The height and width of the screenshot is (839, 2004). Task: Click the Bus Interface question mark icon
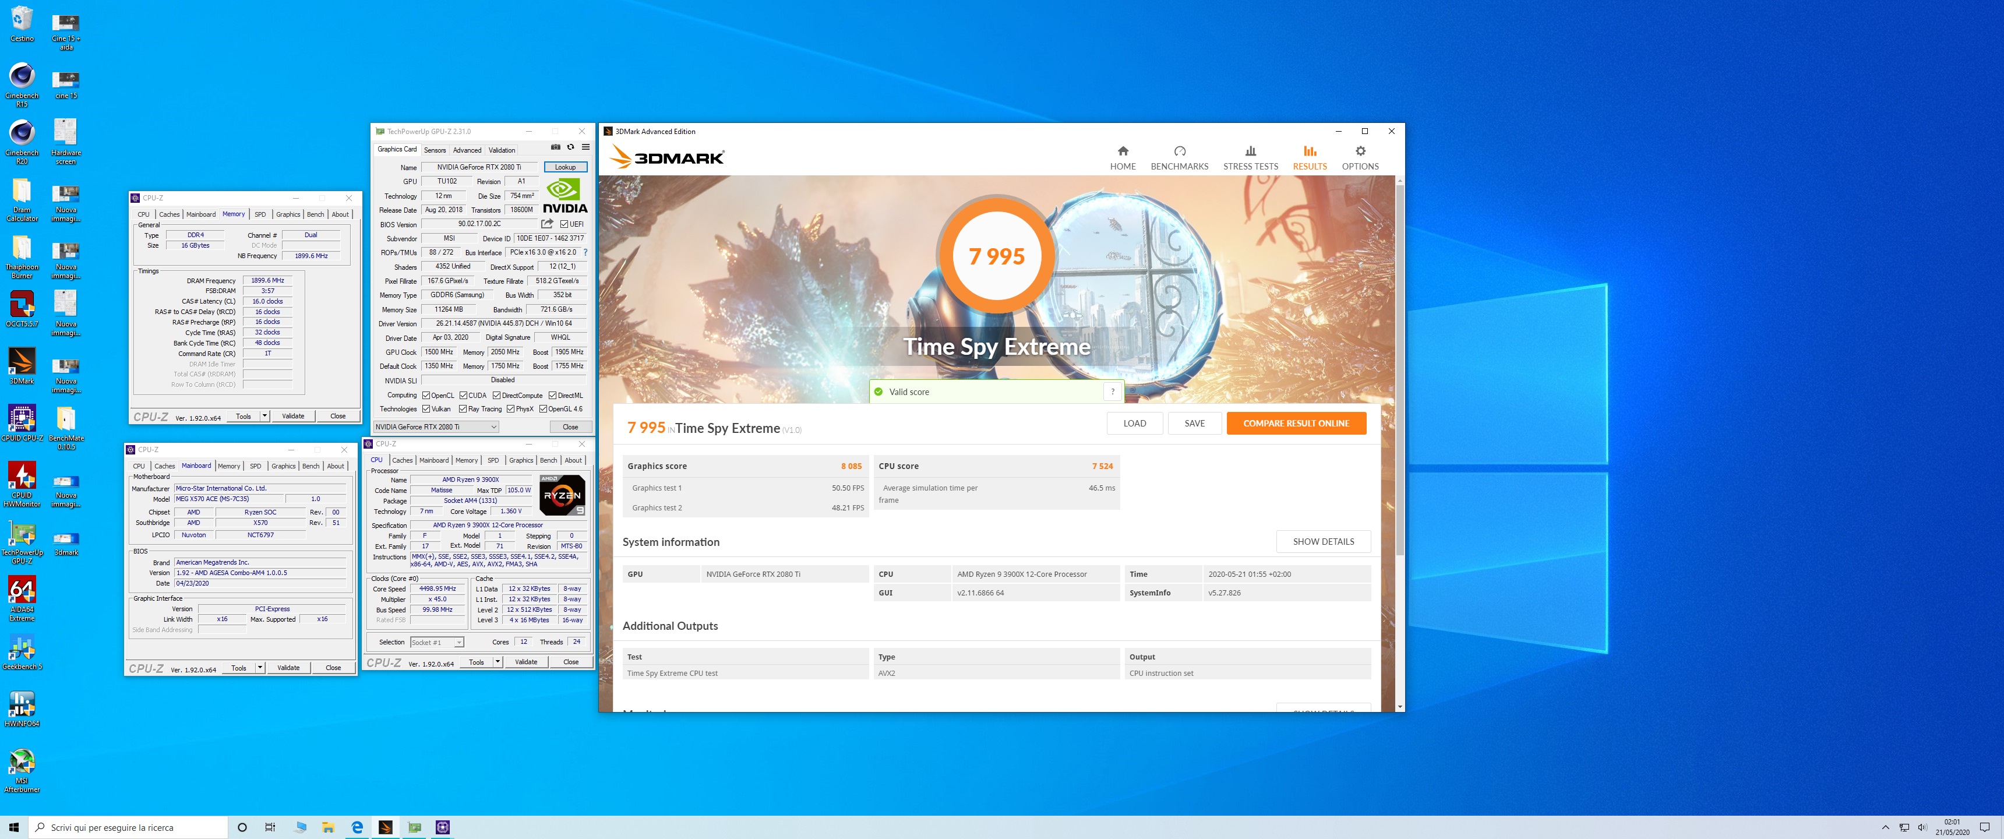585,252
